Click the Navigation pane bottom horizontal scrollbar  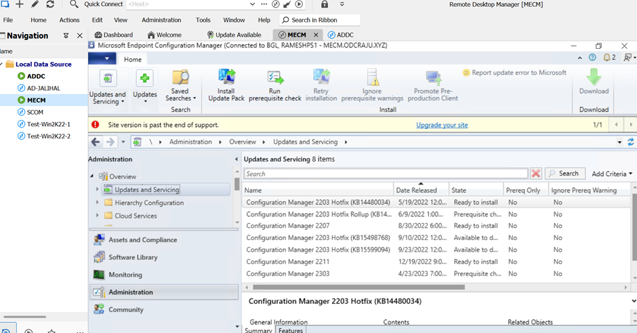(x=25, y=316)
